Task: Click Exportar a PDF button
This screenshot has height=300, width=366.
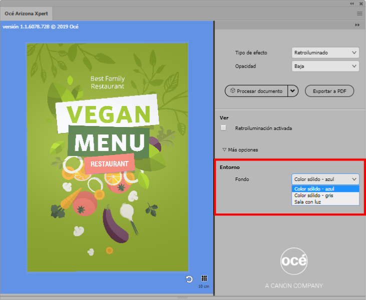Action: 329,91
